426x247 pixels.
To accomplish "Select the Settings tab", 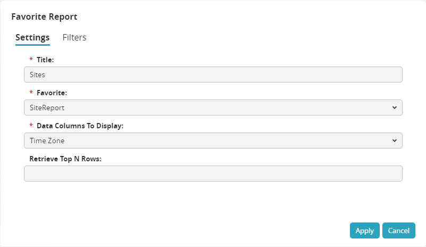I will click(x=32, y=37).
